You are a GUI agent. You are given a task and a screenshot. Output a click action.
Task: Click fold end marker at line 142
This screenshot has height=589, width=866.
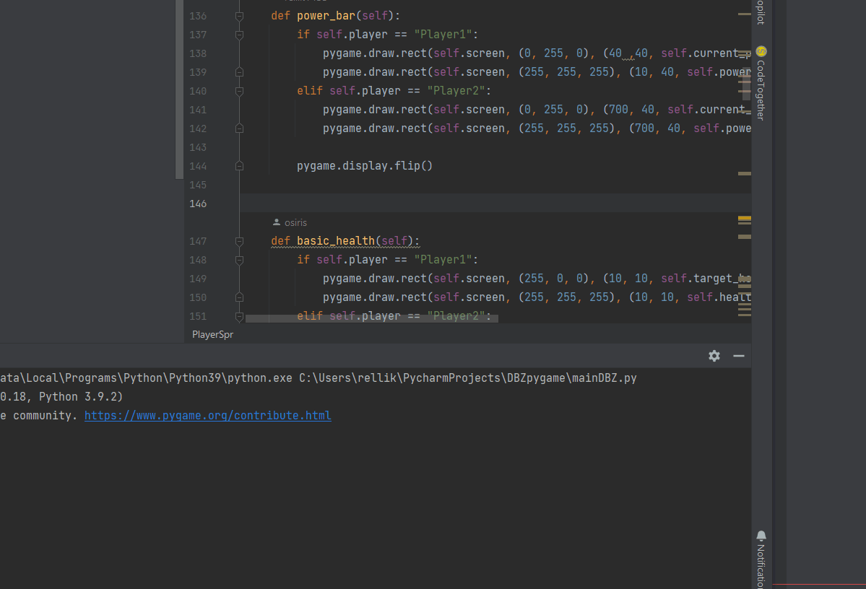239,128
